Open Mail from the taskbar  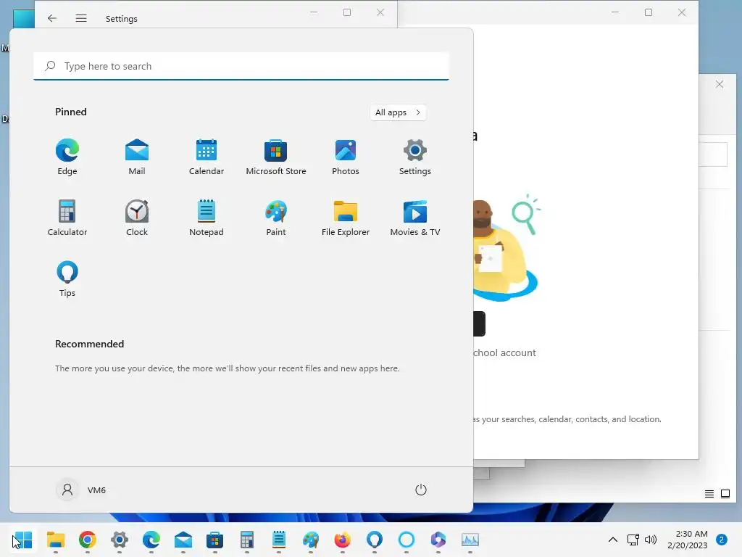pyautogui.click(x=183, y=540)
